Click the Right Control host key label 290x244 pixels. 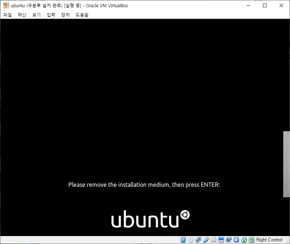click(x=269, y=240)
